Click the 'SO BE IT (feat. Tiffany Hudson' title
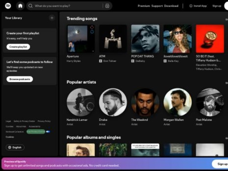The image size is (228, 171). tap(208, 58)
